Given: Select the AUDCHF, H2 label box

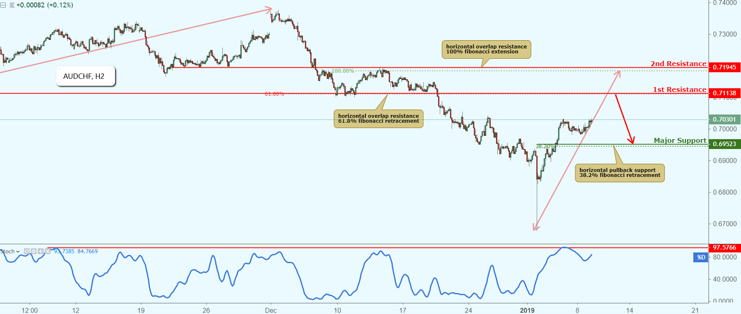Looking at the screenshot, I should [85, 76].
